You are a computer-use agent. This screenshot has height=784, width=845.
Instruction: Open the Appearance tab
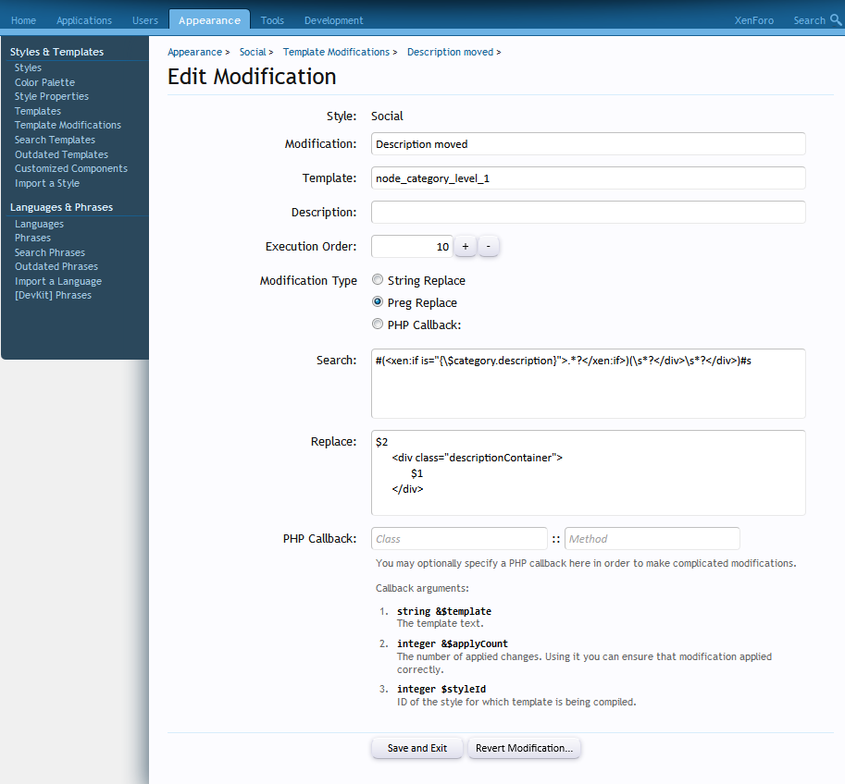(x=209, y=20)
